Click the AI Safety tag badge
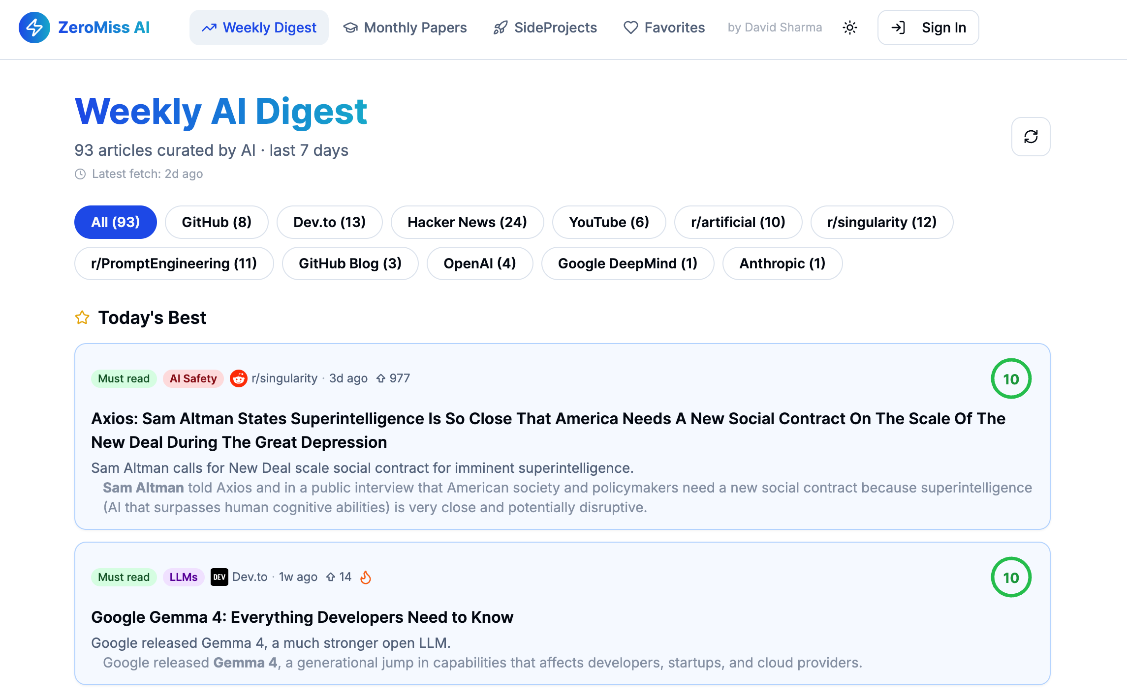Viewport: 1127px width, 695px height. click(193, 378)
